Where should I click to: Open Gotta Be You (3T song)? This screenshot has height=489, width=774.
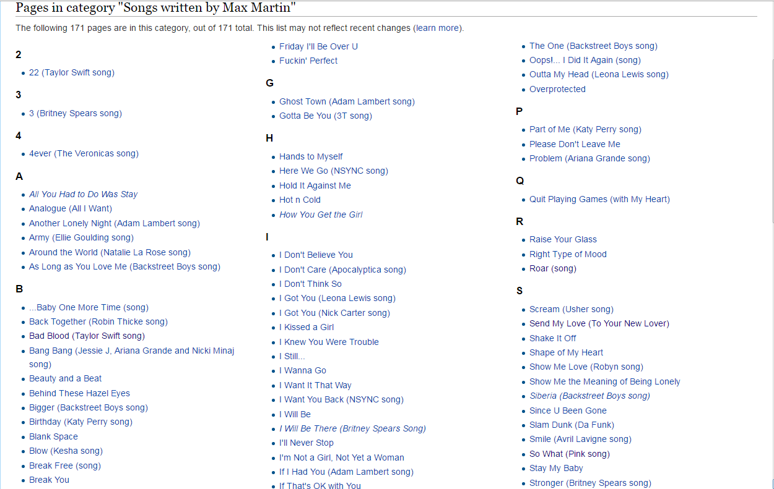[x=326, y=116]
